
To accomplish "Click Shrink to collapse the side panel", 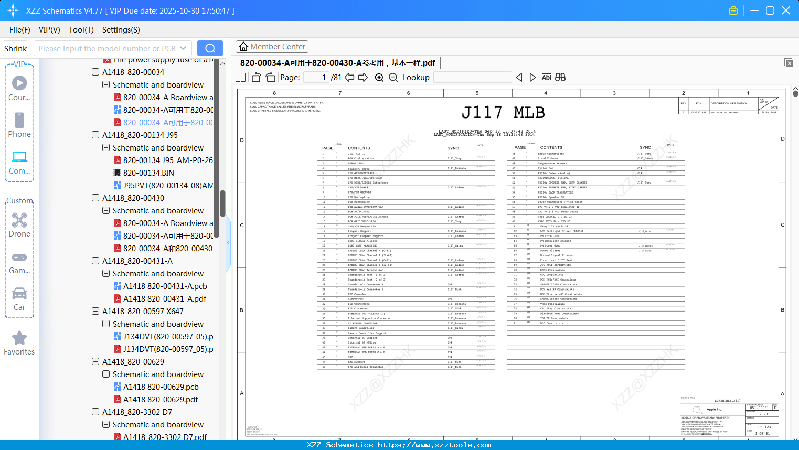I will coord(16,48).
